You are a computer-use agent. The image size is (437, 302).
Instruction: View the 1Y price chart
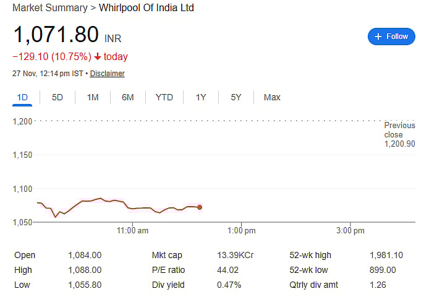click(x=201, y=97)
